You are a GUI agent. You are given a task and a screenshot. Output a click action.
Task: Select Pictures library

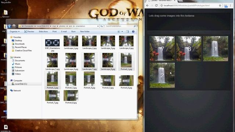point(17,67)
